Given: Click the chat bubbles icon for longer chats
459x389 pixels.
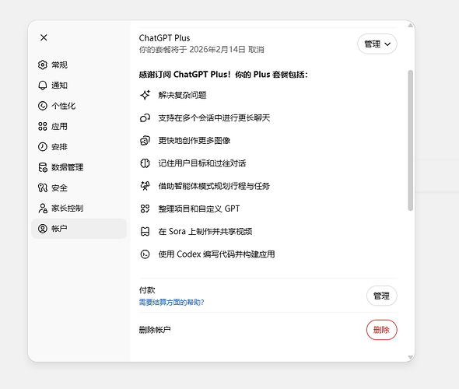Looking at the screenshot, I should point(145,117).
